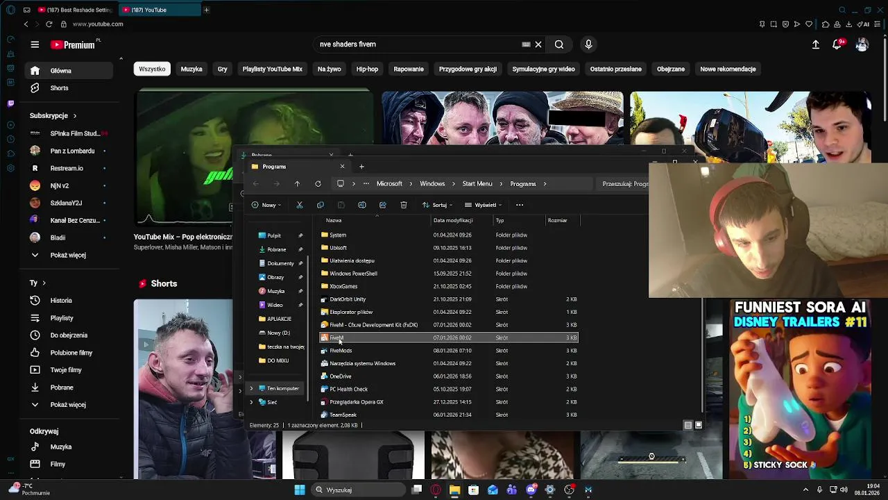Open the three-dots more options in Explorer toolbar
This screenshot has height=500, width=888.
pos(520,205)
